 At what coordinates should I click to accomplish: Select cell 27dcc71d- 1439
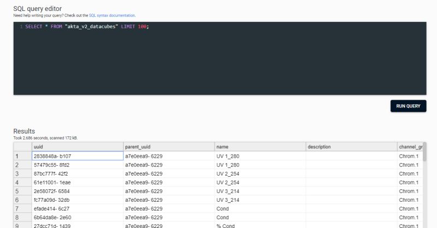coord(78,225)
